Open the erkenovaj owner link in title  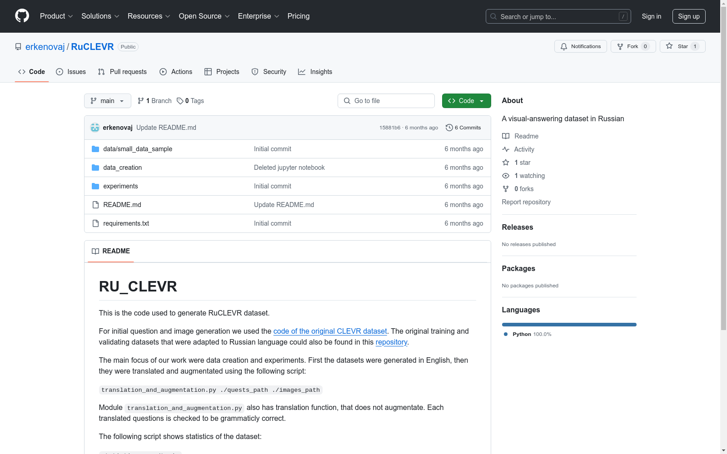[45, 47]
